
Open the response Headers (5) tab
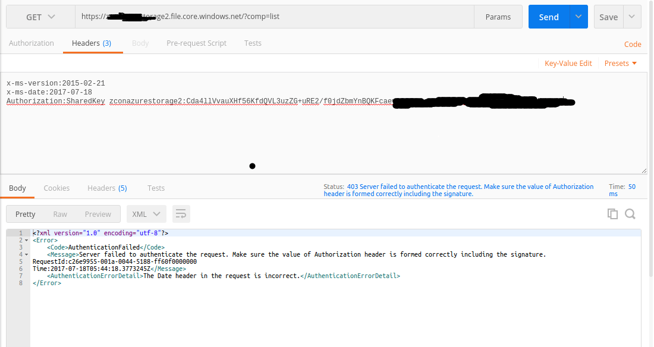click(x=107, y=188)
